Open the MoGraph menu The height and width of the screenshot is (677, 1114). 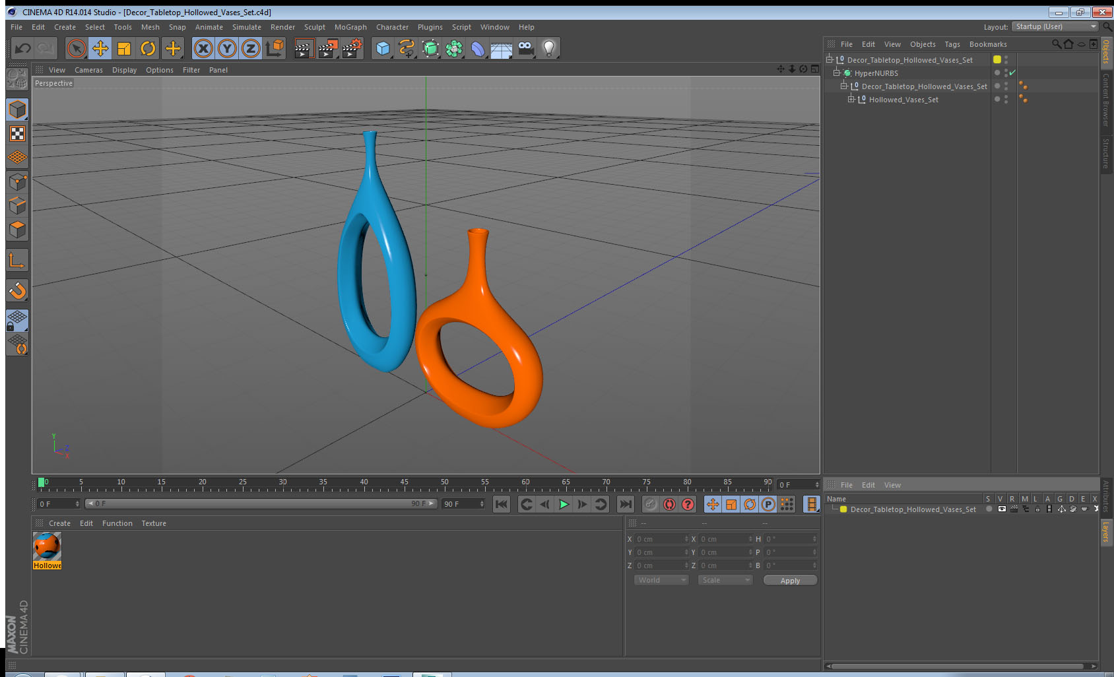tap(350, 27)
